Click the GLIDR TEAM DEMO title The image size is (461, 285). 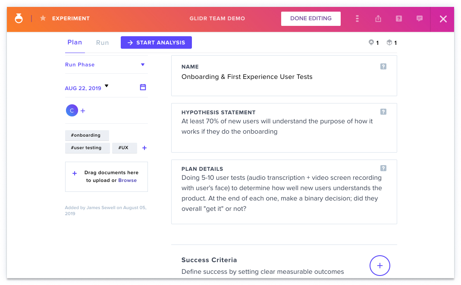217,19
